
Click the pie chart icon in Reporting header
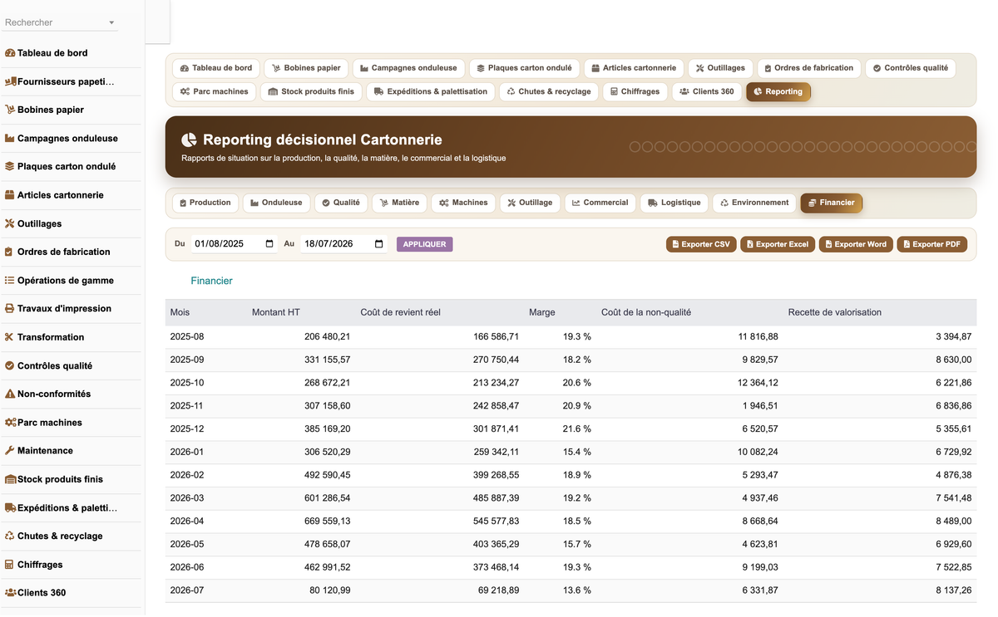pos(189,140)
